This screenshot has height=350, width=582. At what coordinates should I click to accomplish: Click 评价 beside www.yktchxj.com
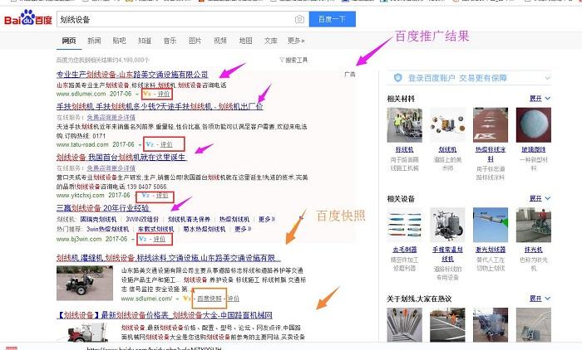coord(162,195)
